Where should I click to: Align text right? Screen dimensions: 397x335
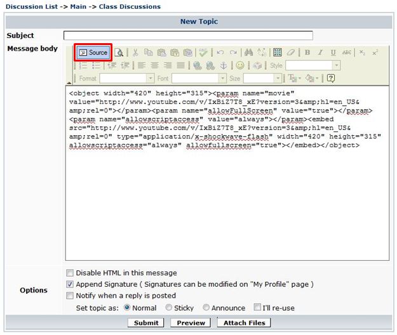[x=168, y=65]
